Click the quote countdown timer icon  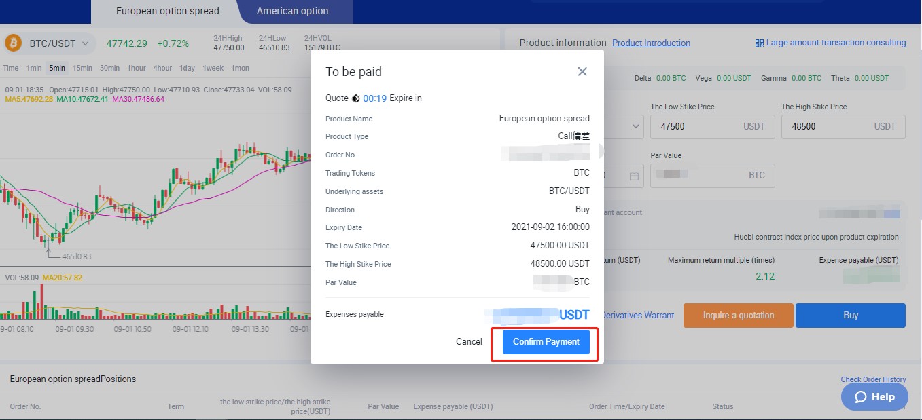[x=355, y=98]
